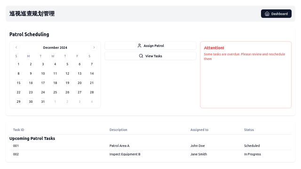Click the Status column header
Viewport: 301px width, 169px height.
tap(249, 130)
